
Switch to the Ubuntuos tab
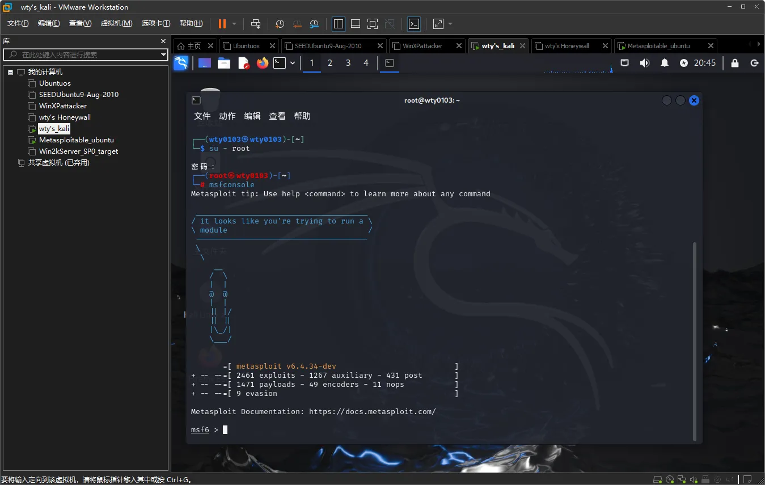pos(246,46)
